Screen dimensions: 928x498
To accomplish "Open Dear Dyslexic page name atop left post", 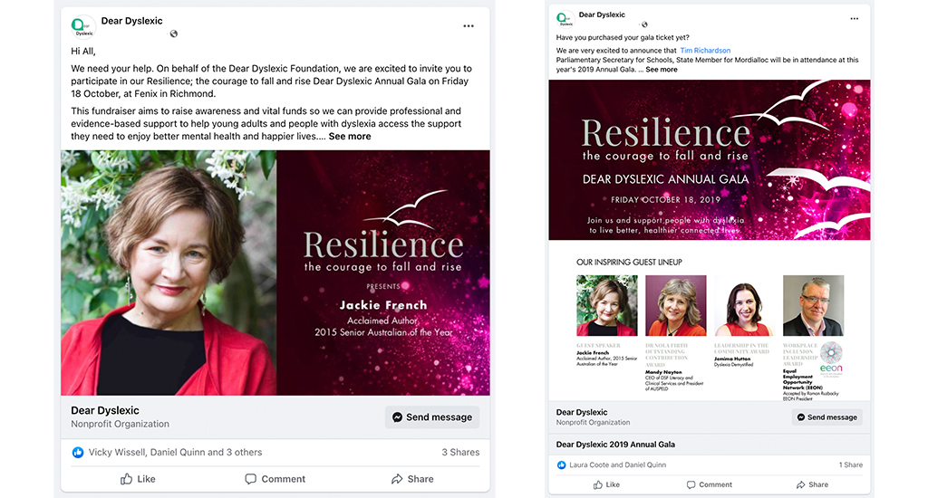I will pyautogui.click(x=131, y=21).
